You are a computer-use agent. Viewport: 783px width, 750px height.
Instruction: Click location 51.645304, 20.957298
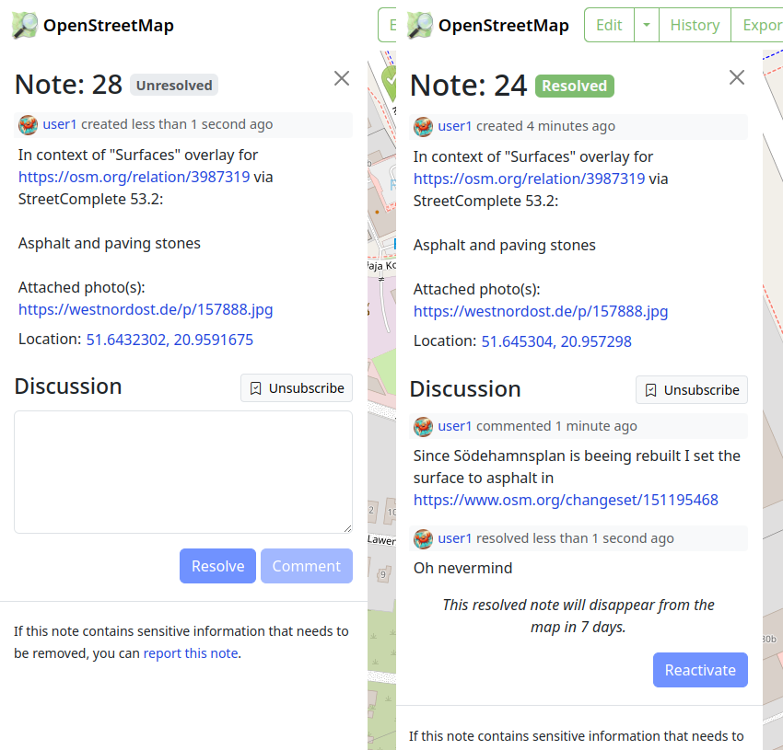555,341
